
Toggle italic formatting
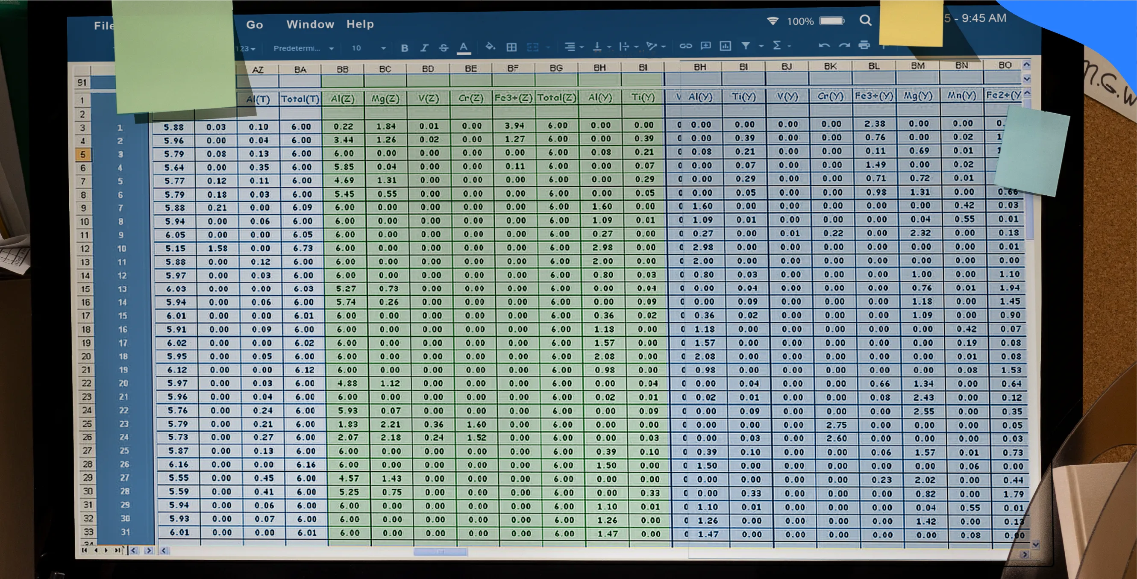pyautogui.click(x=424, y=48)
